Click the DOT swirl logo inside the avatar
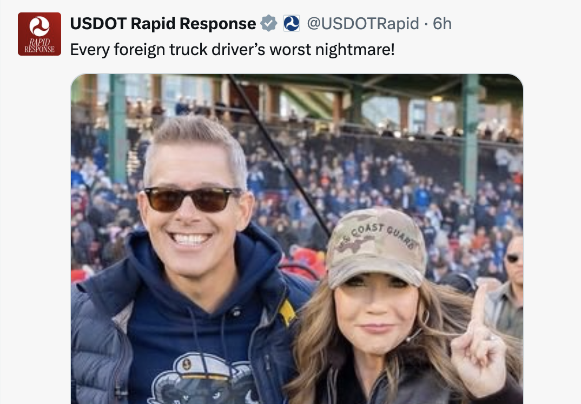 pyautogui.click(x=39, y=26)
